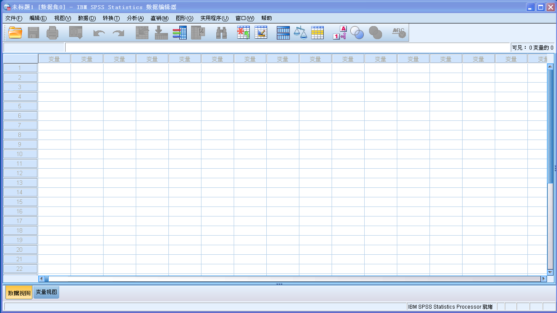557x313 pixels.
Task: Open the 窗口(W) menu
Action: (245, 18)
